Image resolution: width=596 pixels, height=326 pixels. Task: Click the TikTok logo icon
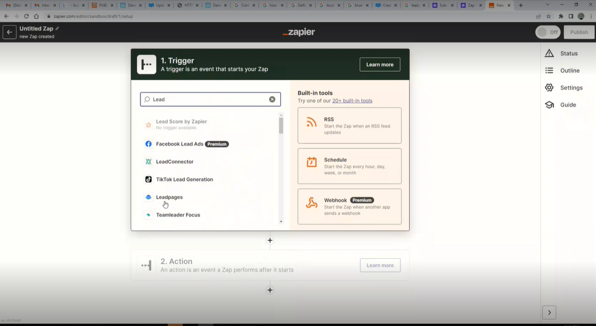[149, 179]
